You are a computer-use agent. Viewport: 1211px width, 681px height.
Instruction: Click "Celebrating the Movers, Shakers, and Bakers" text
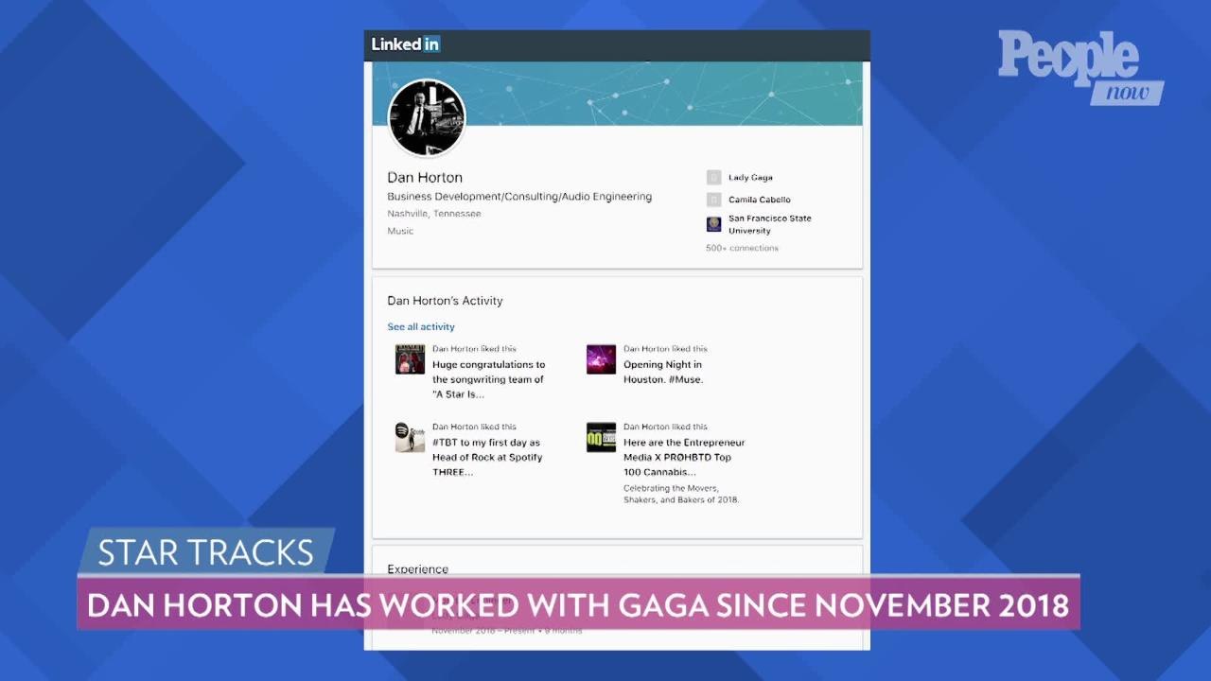681,494
